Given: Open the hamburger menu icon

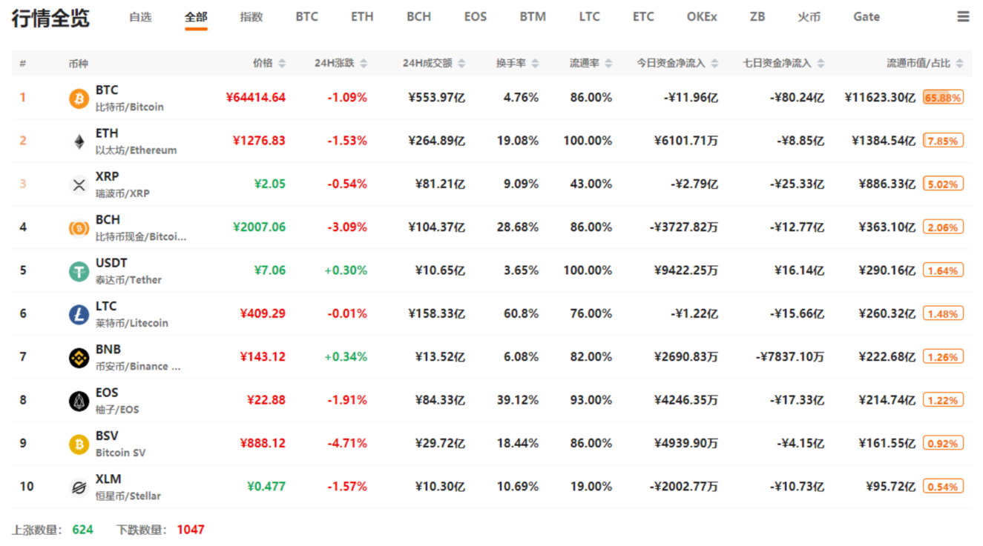Looking at the screenshot, I should pyautogui.click(x=963, y=16).
